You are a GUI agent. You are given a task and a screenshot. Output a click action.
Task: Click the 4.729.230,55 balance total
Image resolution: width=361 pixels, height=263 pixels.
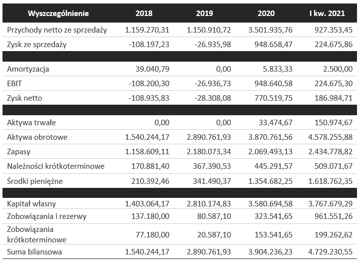click(332, 252)
